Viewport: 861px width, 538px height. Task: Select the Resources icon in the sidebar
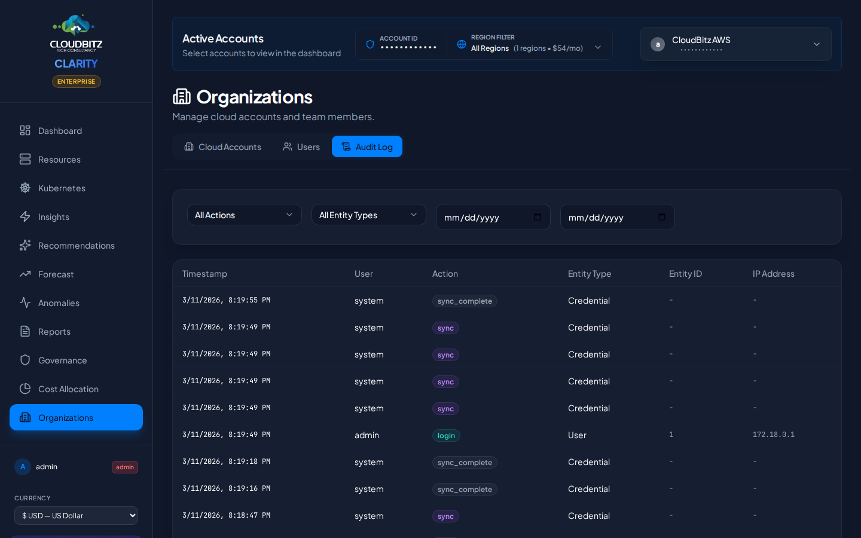(x=25, y=159)
